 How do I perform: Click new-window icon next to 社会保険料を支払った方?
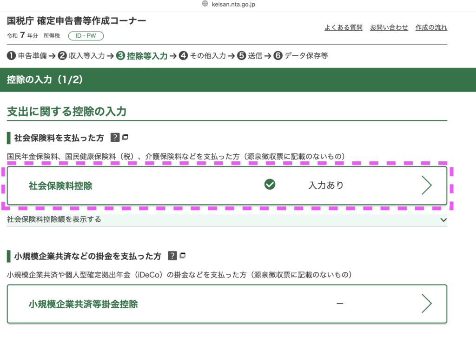pyautogui.click(x=125, y=138)
